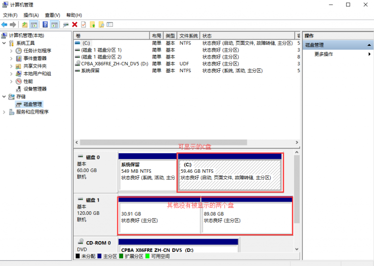Screen dimensions: 374x266
Task: Select the 89.08 GB partition on 磁盘 1
Action: tap(246, 217)
